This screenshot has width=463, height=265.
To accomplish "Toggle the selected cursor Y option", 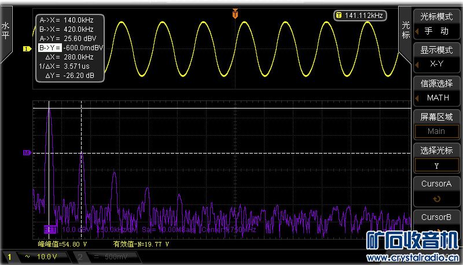I will (x=436, y=165).
